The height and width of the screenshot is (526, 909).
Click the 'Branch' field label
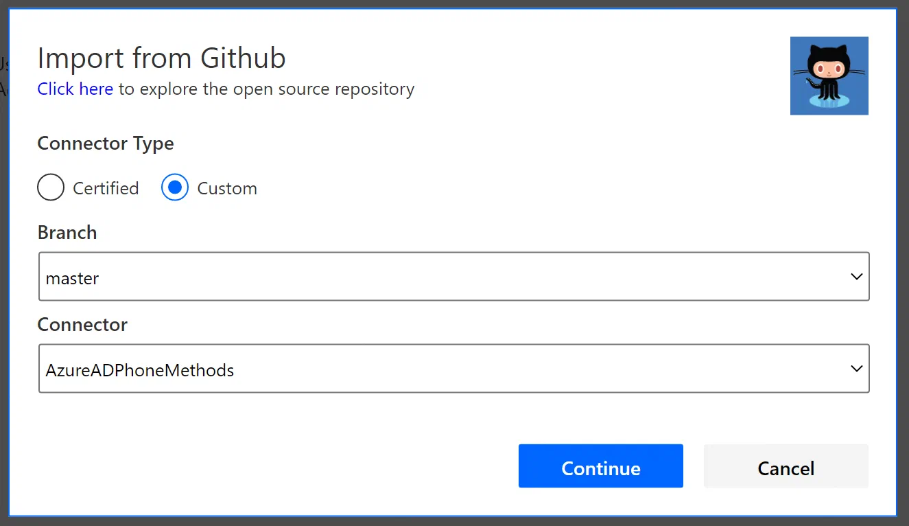pos(67,233)
